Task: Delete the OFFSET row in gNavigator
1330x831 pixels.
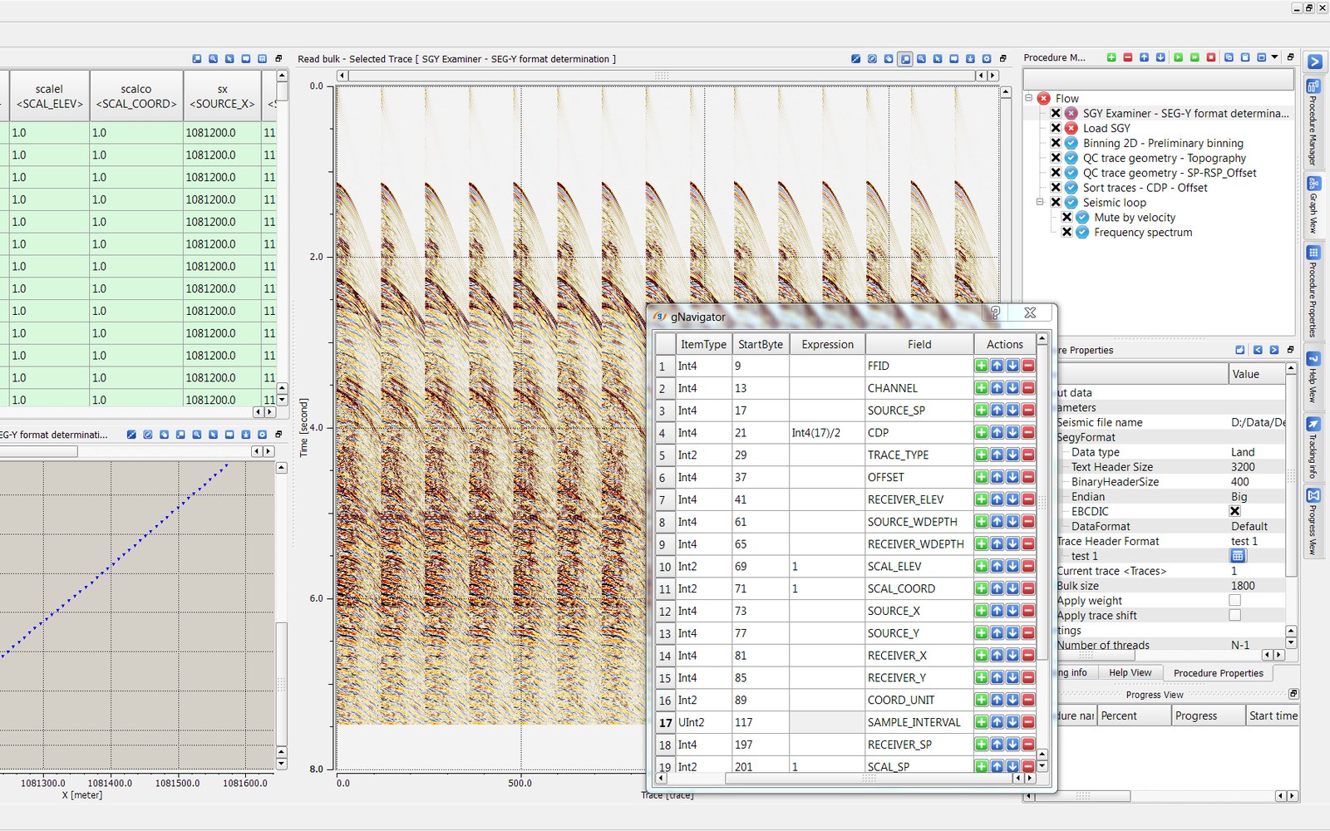Action: coord(1028,477)
